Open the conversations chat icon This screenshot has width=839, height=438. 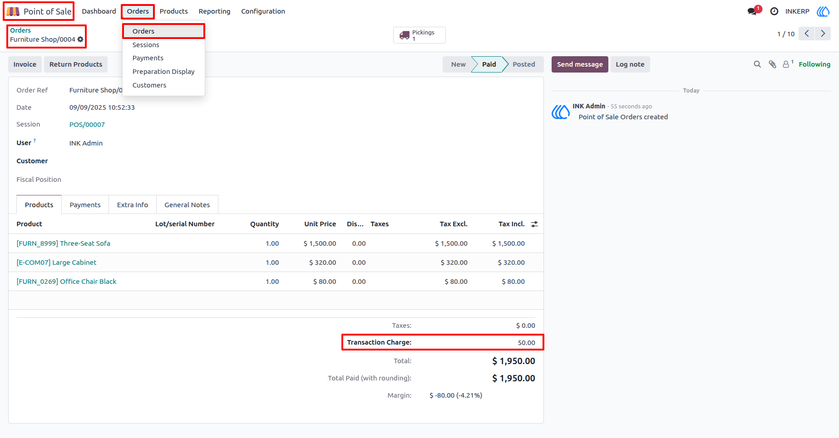(752, 11)
